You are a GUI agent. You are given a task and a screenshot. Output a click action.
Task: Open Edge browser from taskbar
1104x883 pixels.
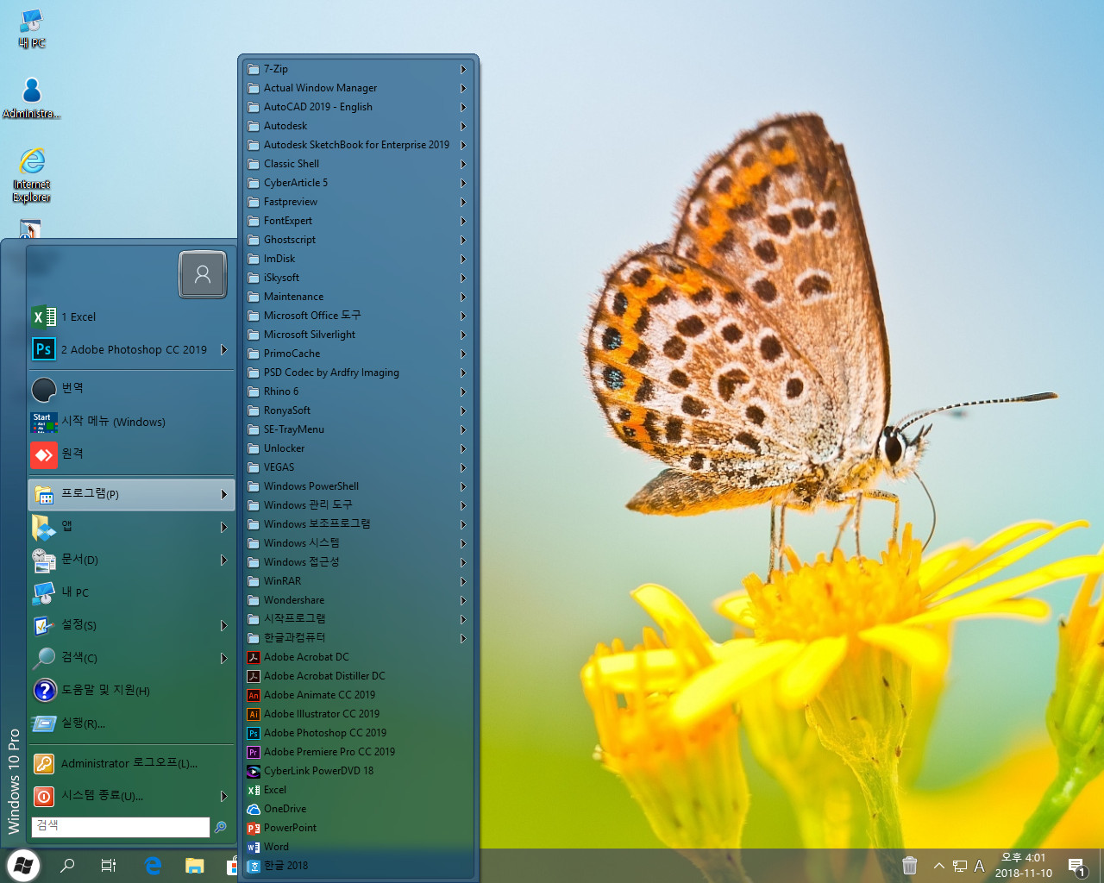tap(153, 866)
